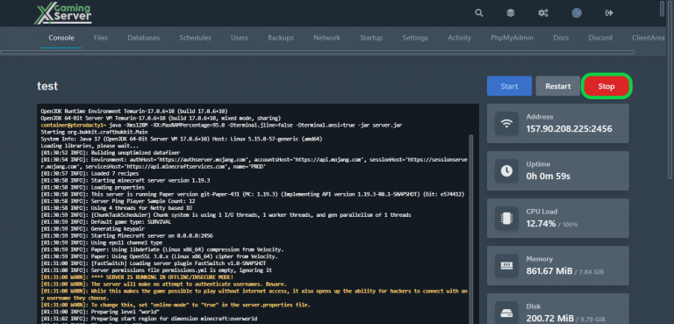Click the horizontal scrollbar under navigation tabs
The image size is (674, 324).
317,53
